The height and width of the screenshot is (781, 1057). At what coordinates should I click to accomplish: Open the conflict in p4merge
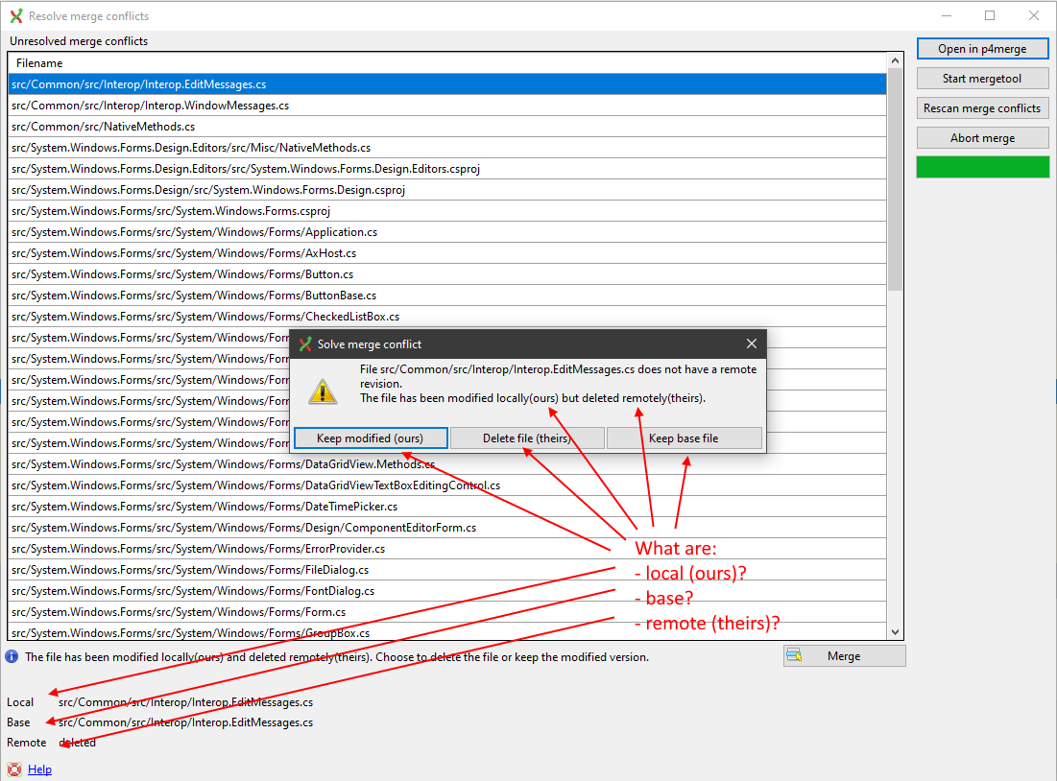click(x=982, y=48)
